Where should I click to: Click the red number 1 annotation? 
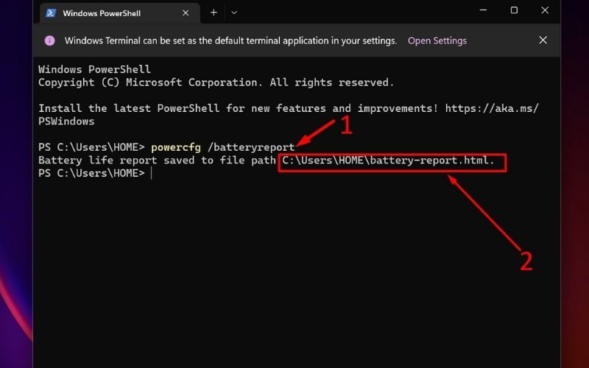(x=345, y=126)
